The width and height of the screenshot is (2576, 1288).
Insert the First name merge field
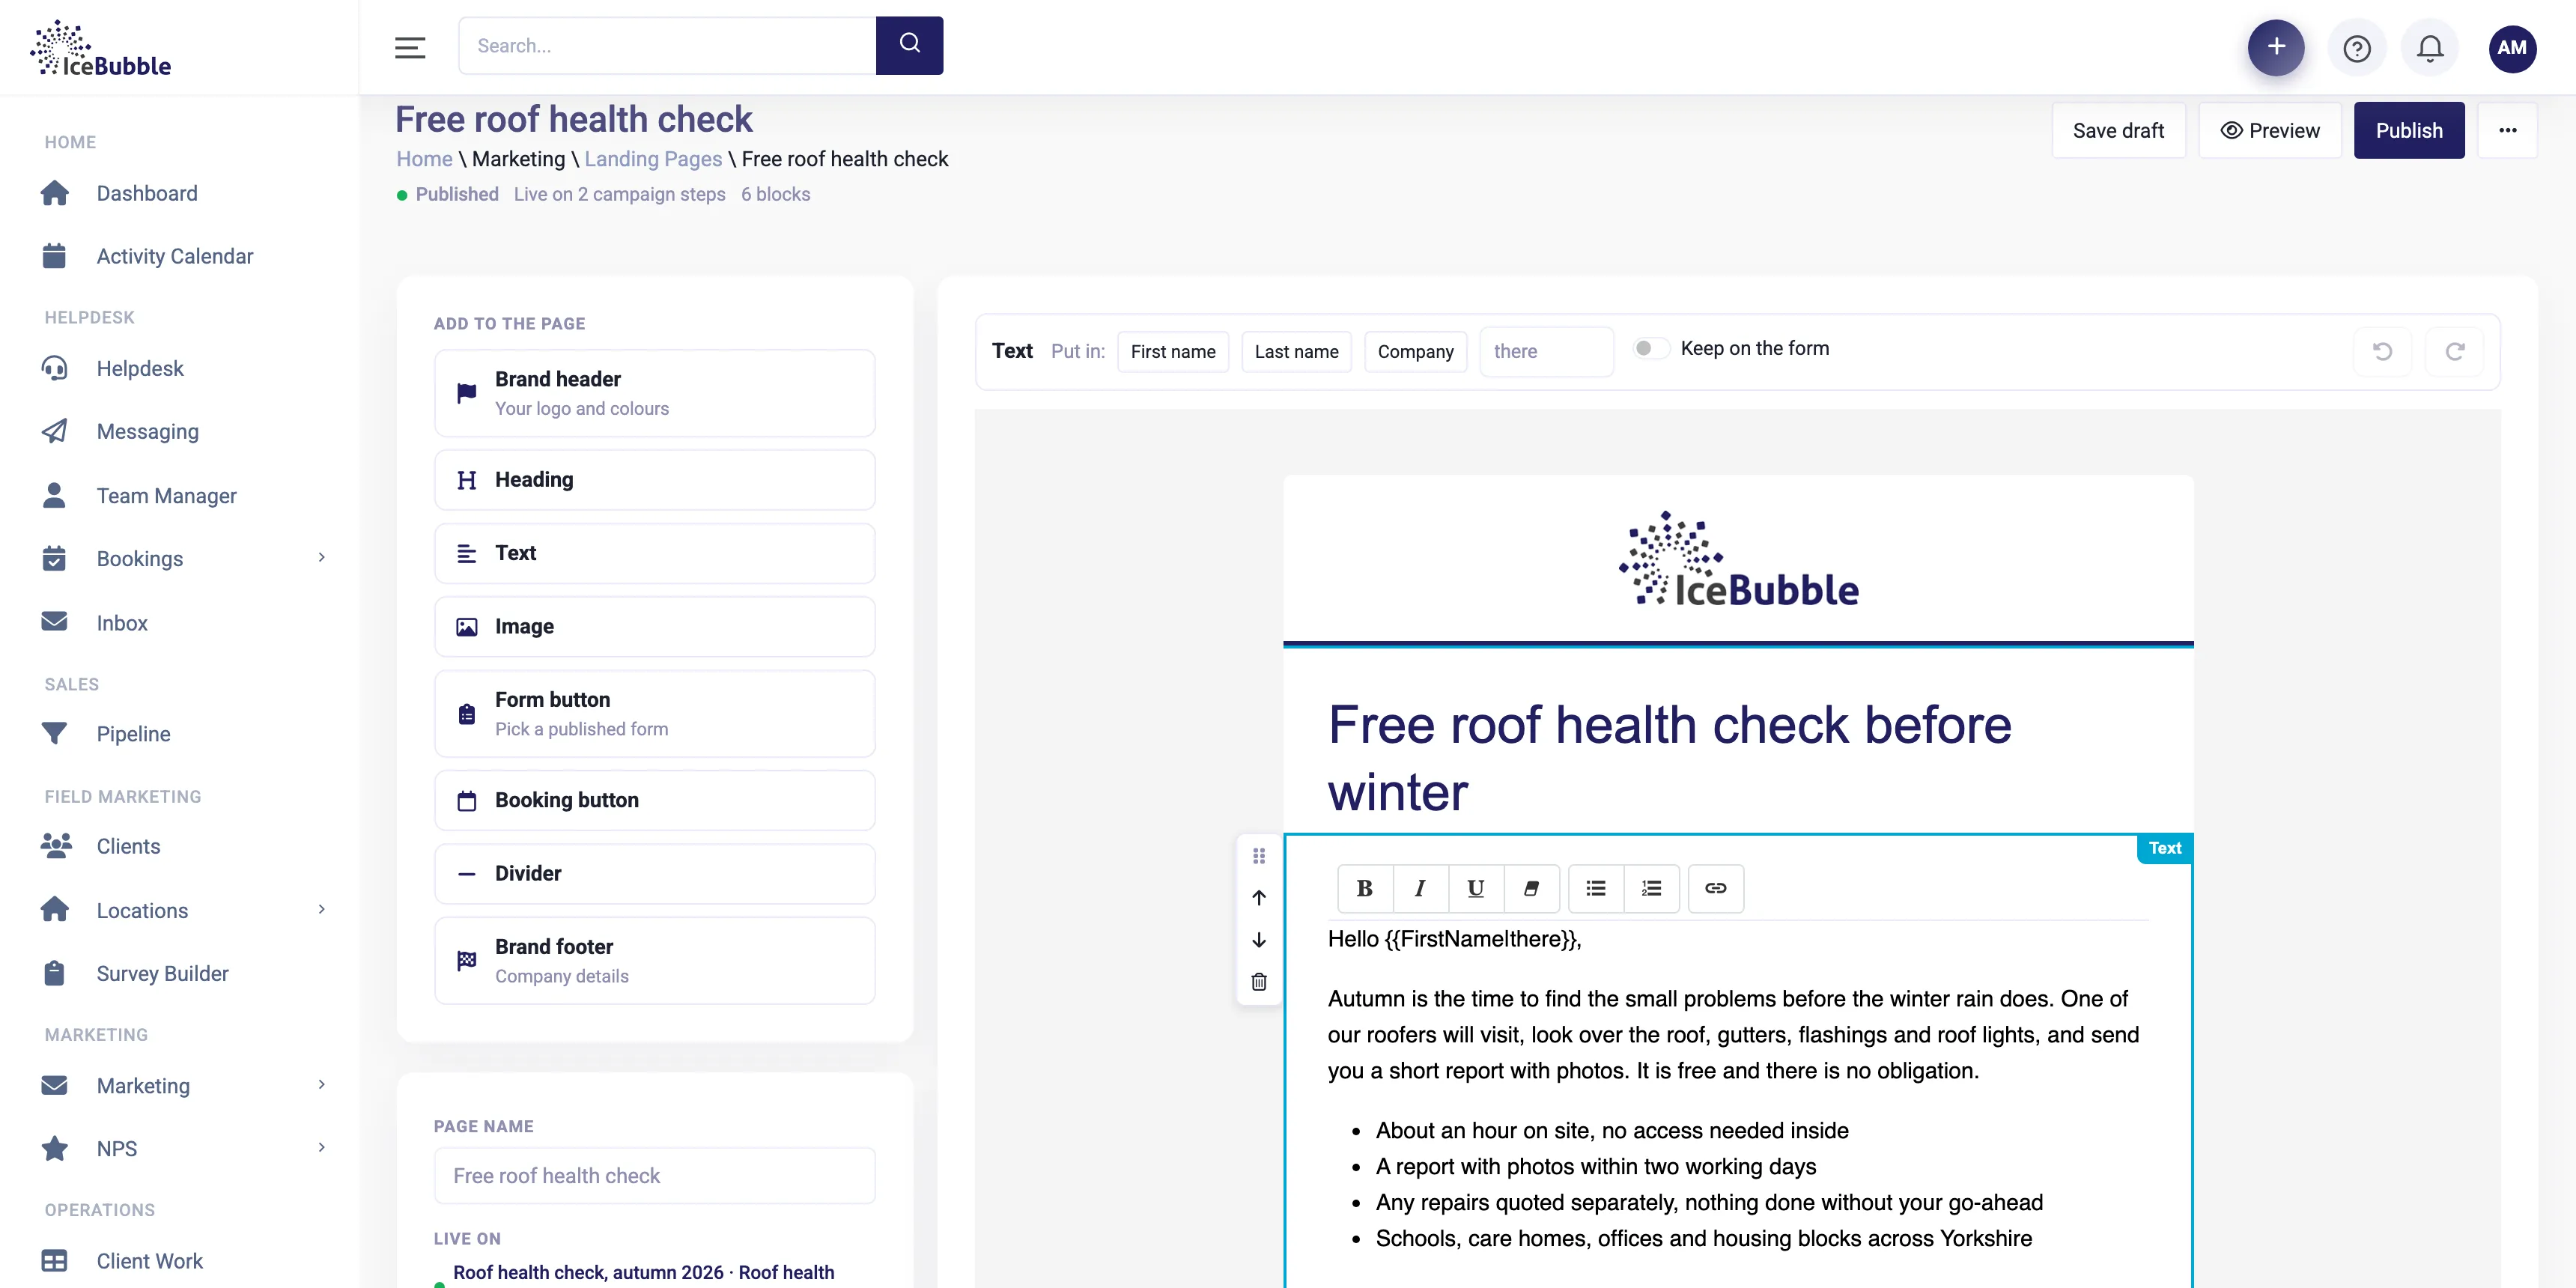1173,351
